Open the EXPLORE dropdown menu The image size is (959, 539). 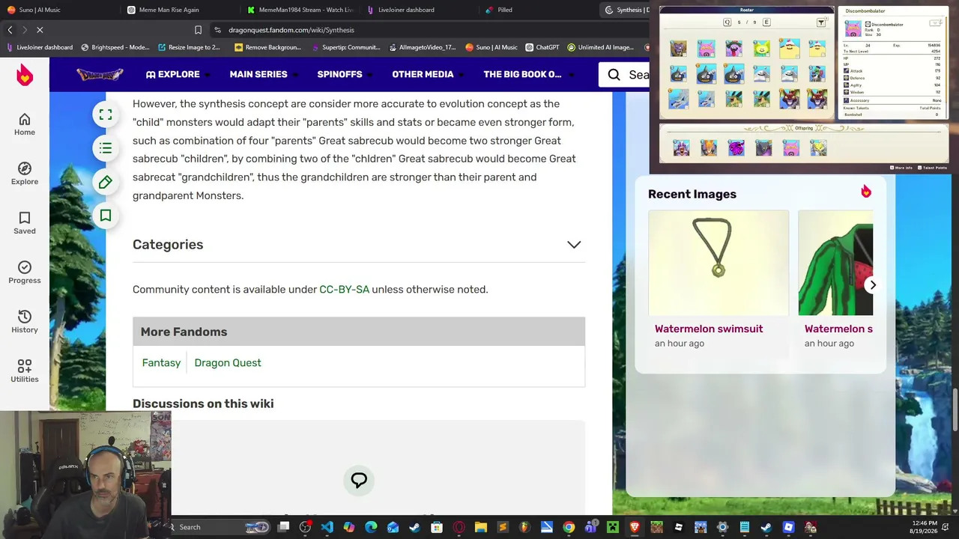[178, 74]
